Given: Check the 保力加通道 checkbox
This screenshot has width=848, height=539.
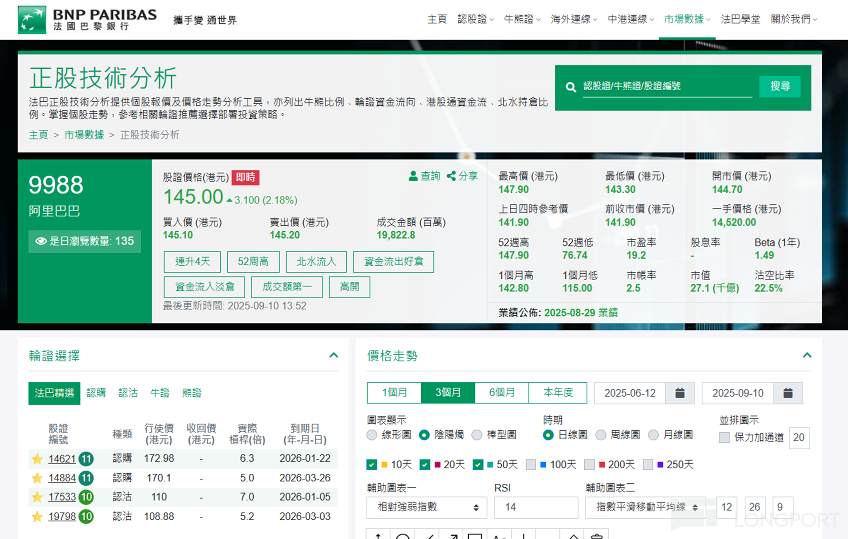Looking at the screenshot, I should click(x=724, y=437).
